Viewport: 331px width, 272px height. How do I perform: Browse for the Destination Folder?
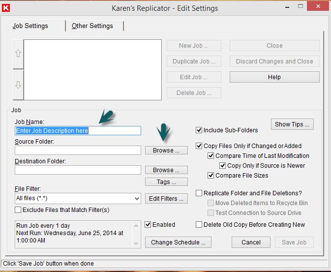coord(166,170)
